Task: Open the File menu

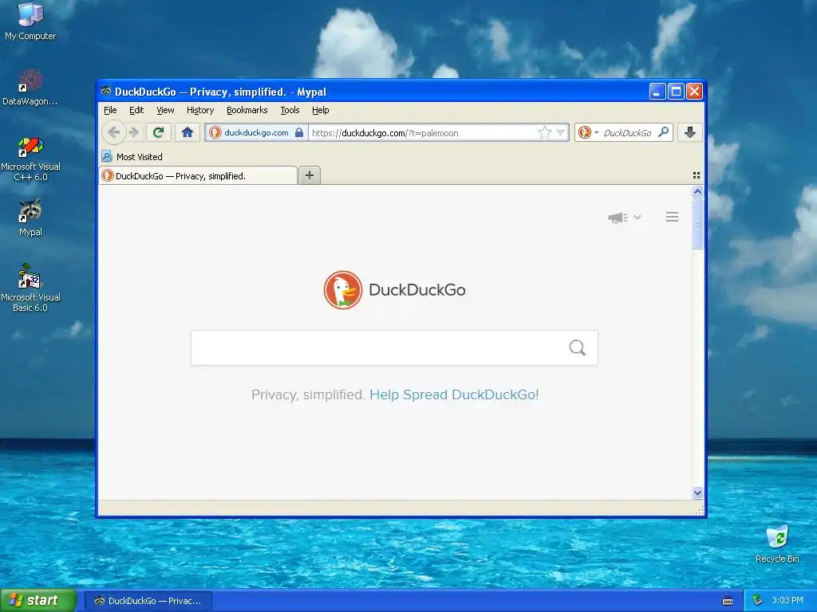Action: [110, 110]
